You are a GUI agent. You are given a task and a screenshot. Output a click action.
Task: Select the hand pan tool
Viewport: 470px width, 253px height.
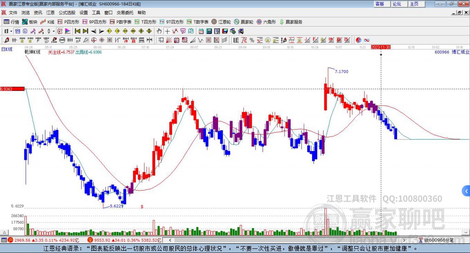(159, 31)
